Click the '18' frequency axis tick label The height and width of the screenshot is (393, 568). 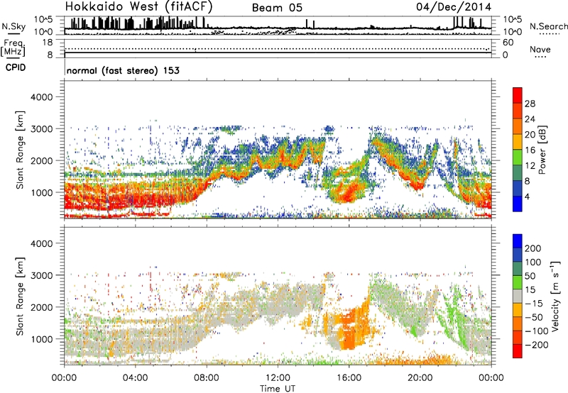pyautogui.click(x=48, y=43)
